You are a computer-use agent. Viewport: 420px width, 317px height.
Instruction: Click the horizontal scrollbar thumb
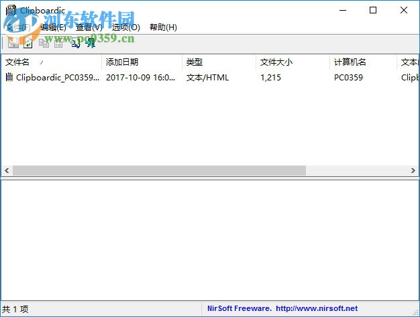click(x=159, y=170)
